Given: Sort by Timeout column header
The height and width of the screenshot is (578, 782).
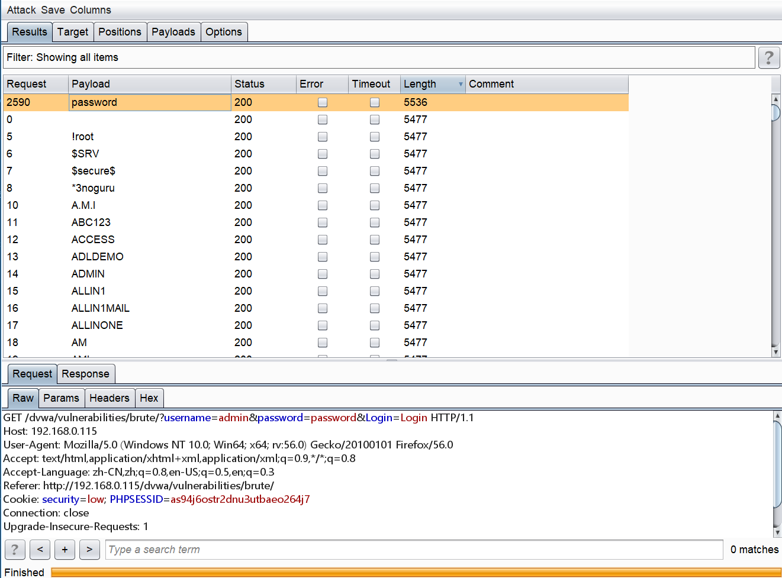Looking at the screenshot, I should point(374,84).
